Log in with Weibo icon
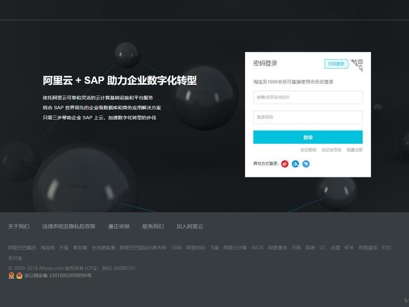The width and height of the screenshot is (409, 307). click(285, 164)
